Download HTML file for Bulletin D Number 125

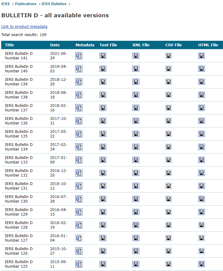point(202,264)
